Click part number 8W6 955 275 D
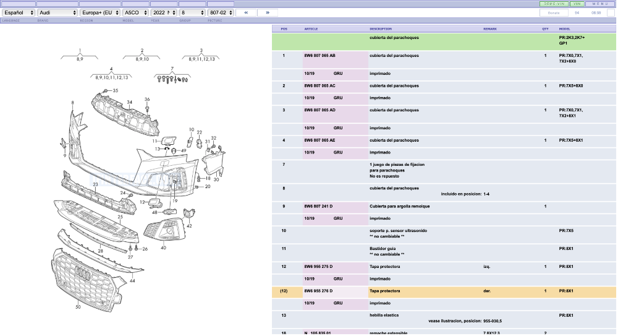618x336 pixels. click(318, 267)
